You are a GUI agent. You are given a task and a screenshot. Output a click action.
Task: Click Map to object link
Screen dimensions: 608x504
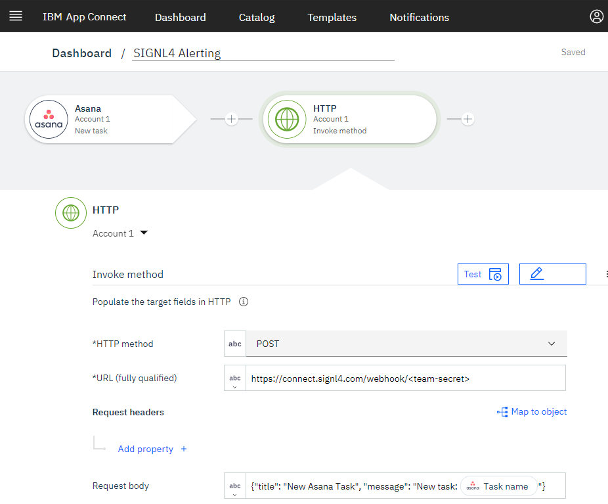[532, 411]
